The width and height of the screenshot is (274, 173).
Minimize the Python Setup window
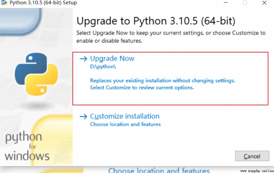226,3
